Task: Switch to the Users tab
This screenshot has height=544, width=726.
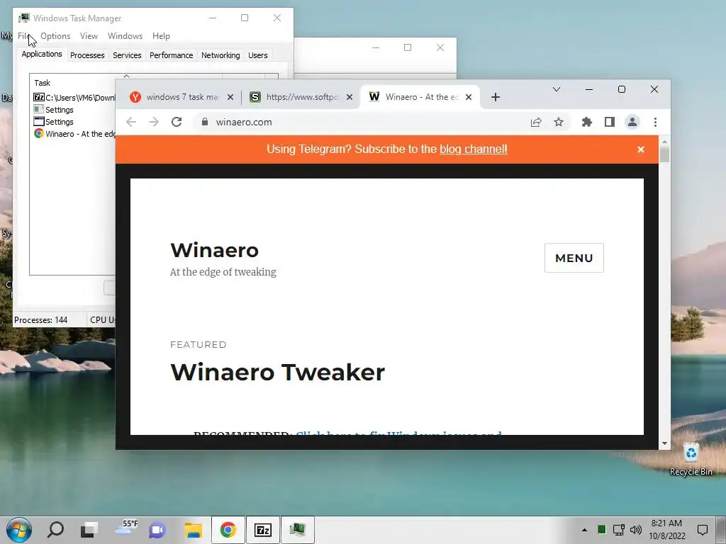Action: coord(257,55)
